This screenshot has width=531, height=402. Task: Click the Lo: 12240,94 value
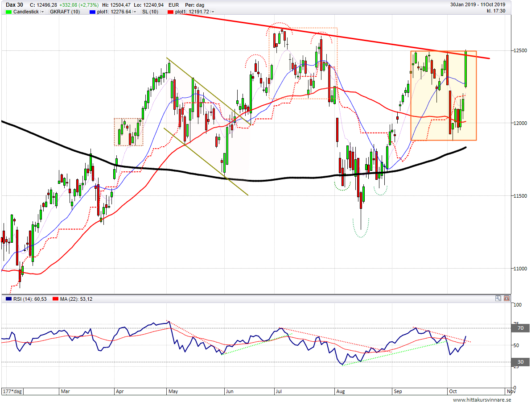[148, 5]
